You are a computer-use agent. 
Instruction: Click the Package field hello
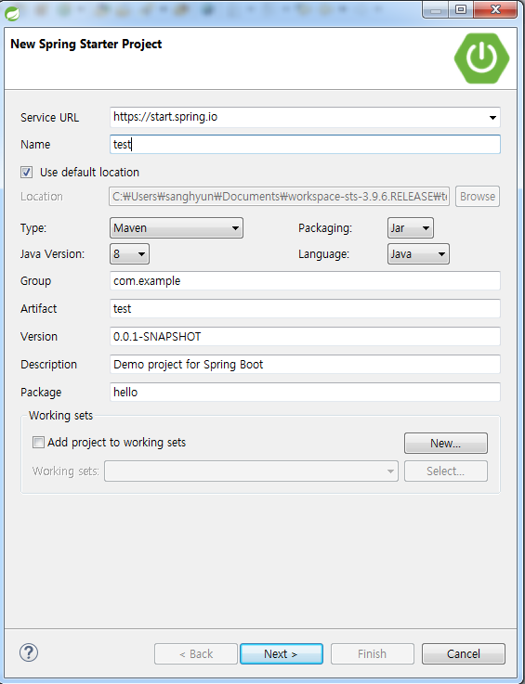click(x=305, y=393)
